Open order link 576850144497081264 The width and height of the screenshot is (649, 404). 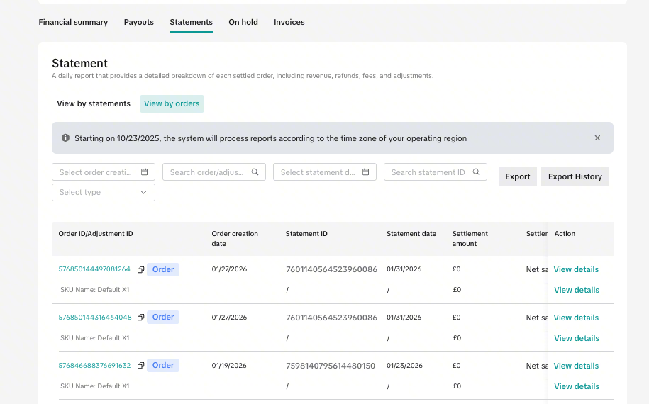coord(94,269)
